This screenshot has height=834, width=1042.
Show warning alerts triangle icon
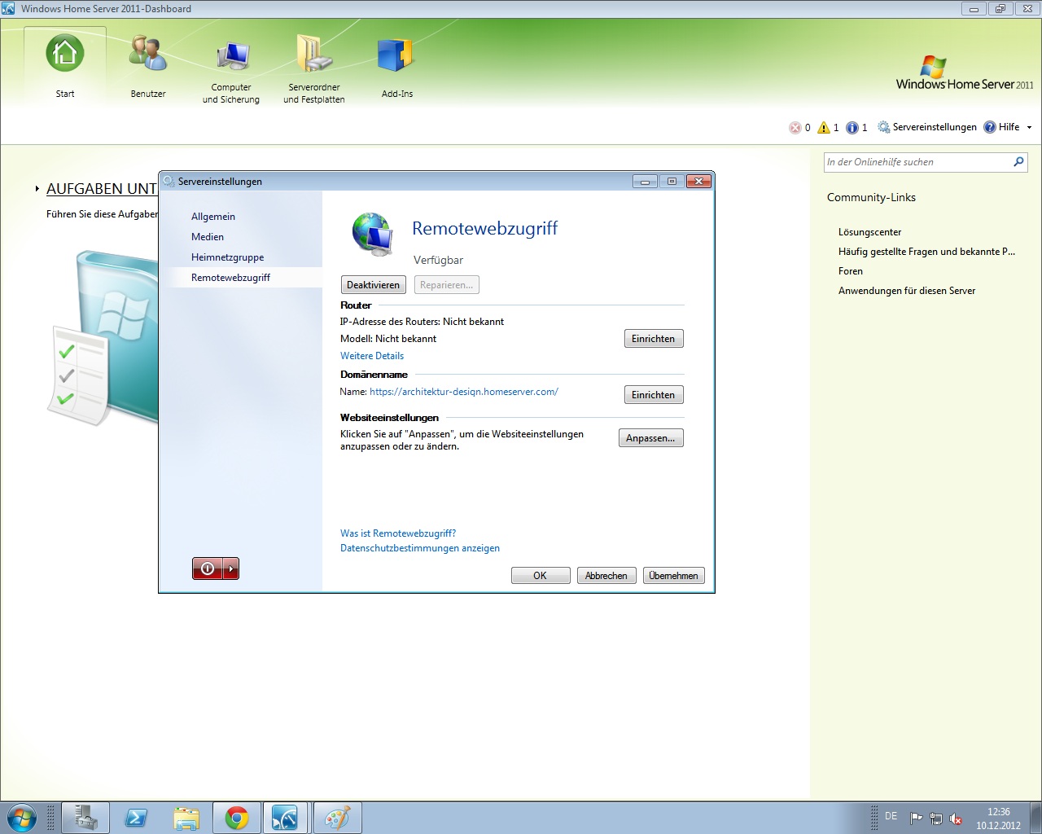824,127
